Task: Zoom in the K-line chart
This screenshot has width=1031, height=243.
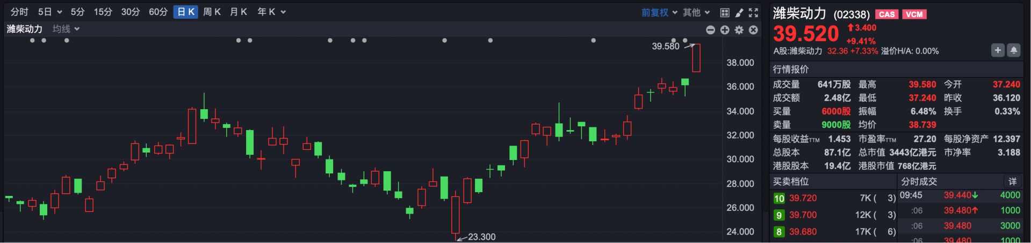Action: 725,30
